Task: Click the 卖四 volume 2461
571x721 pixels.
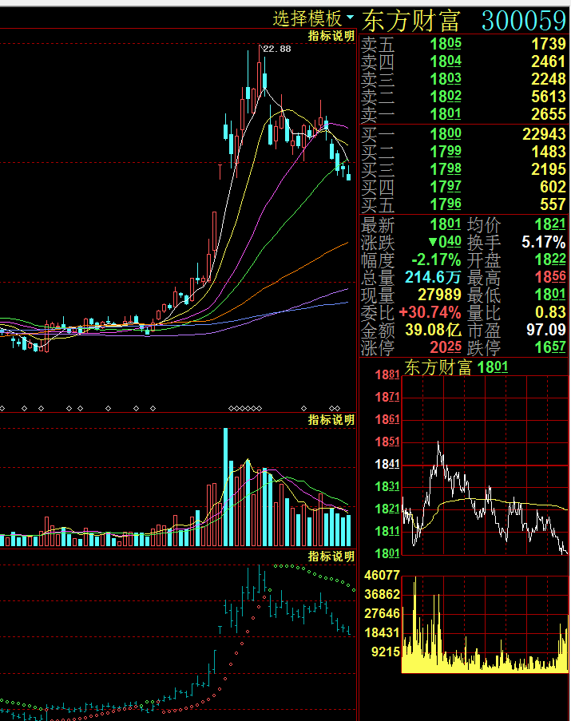Action: click(x=549, y=61)
